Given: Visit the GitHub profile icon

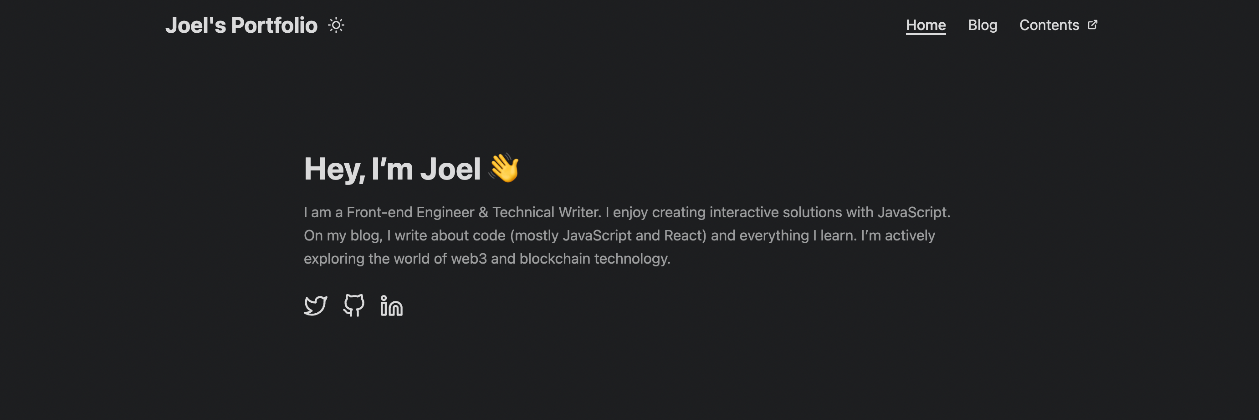Looking at the screenshot, I should pos(353,305).
